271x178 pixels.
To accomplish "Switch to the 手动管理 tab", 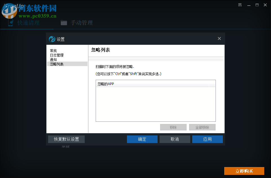I will 82,23.
